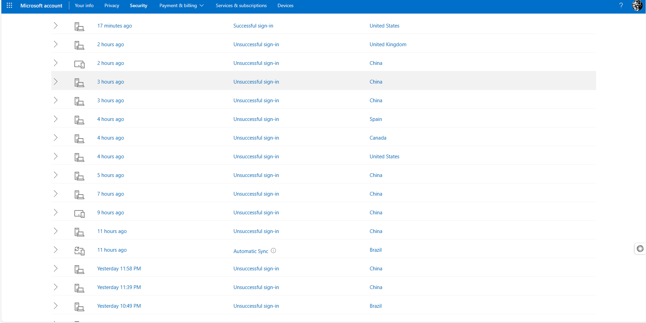Click United States in 4 hours ago row
The image size is (646, 323).
pyautogui.click(x=384, y=157)
